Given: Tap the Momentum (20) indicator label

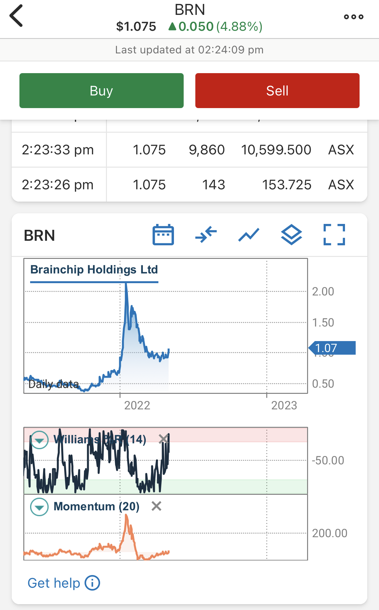Looking at the screenshot, I should click(x=97, y=506).
